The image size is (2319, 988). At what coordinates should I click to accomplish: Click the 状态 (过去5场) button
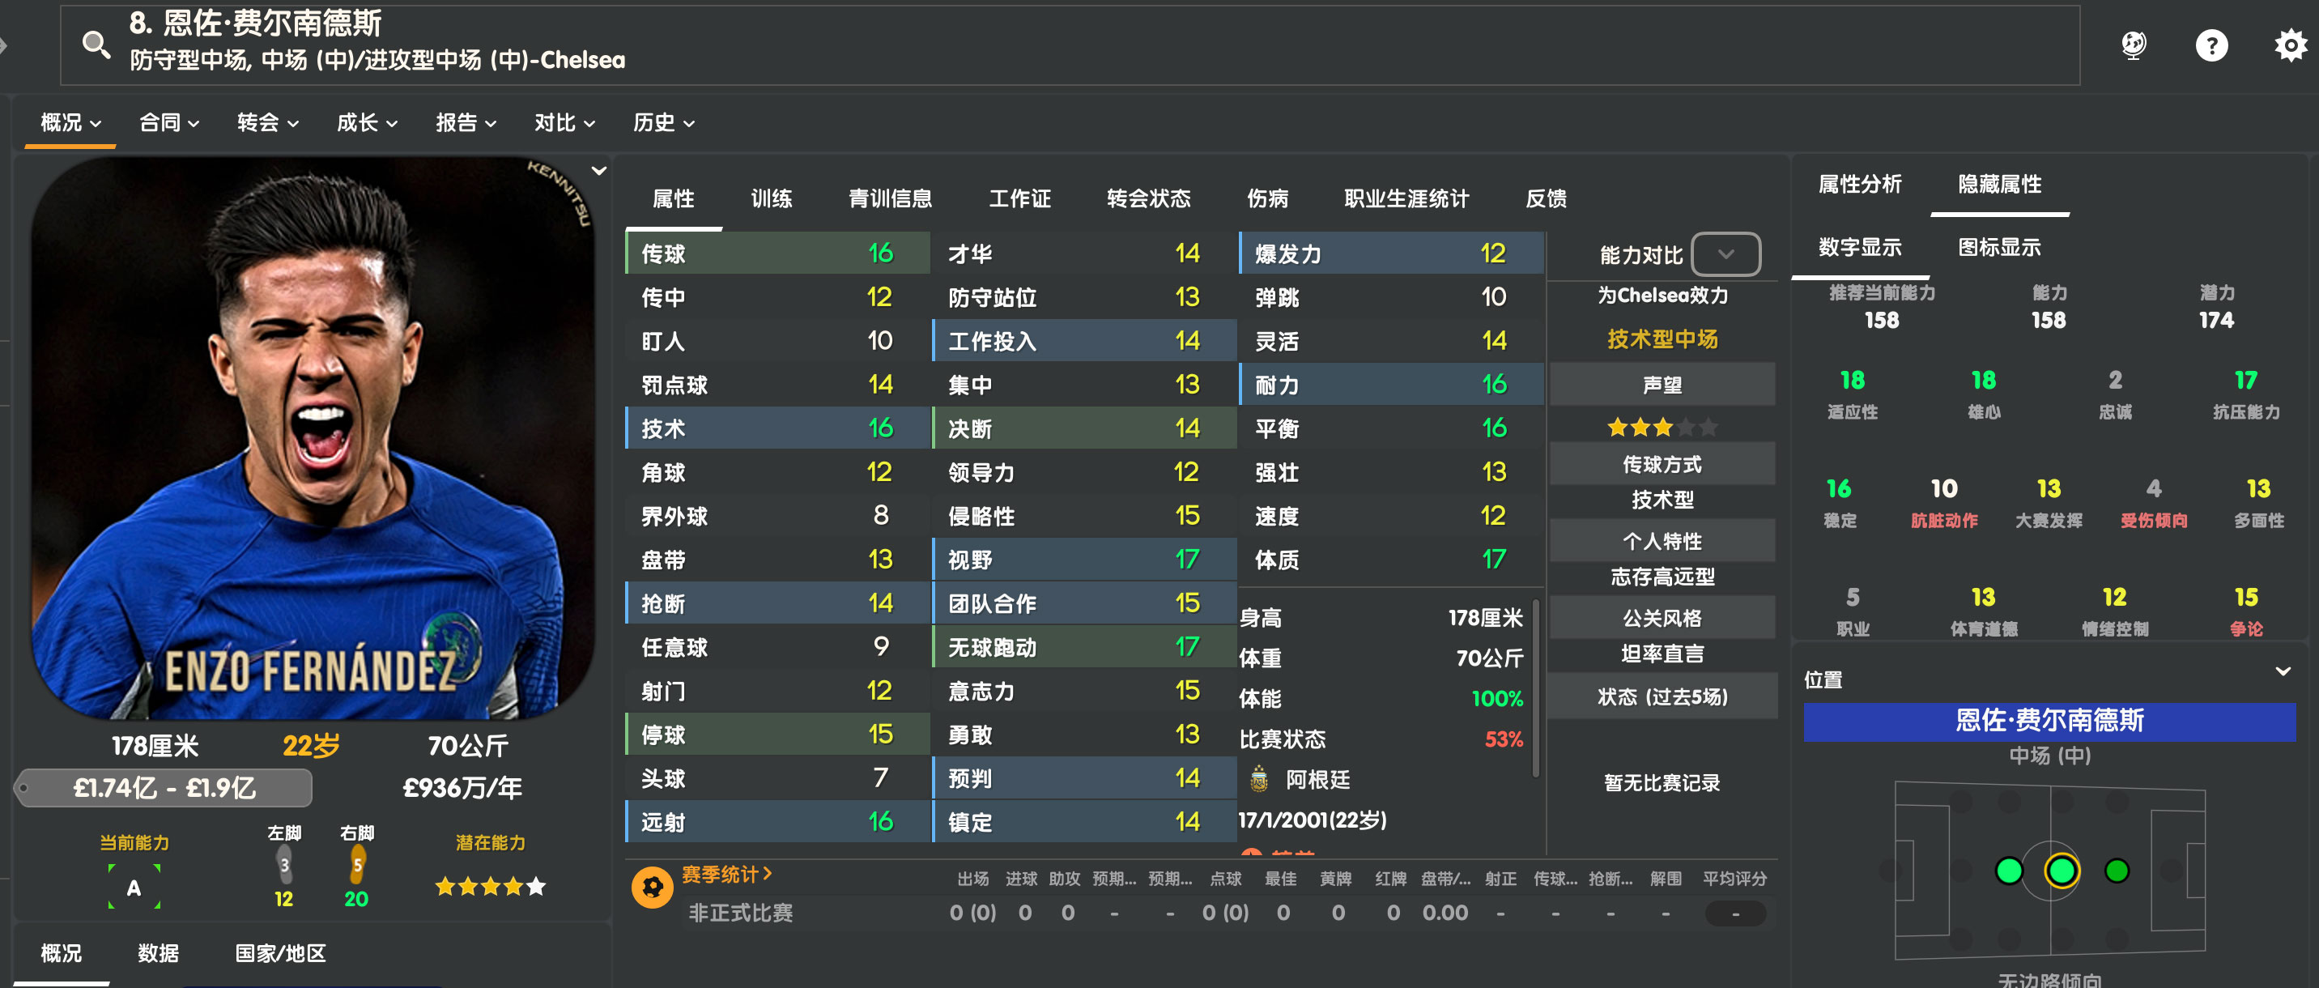1662,697
